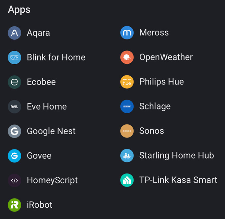This screenshot has width=225, height=219.
Task: Open the green iRobot icon
Action: pyautogui.click(x=14, y=205)
